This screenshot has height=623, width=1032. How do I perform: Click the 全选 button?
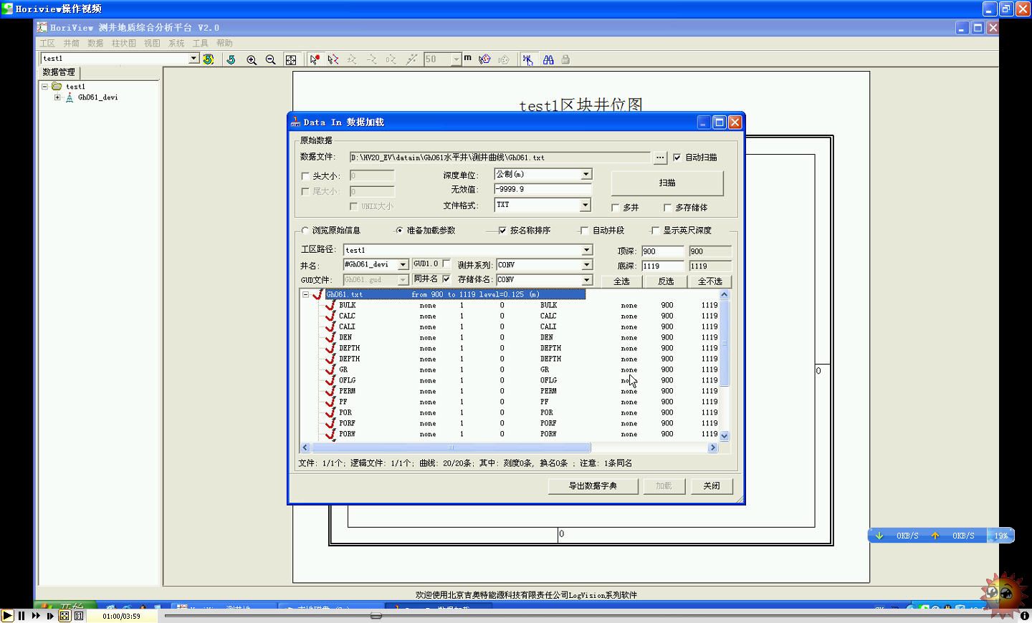pyautogui.click(x=621, y=281)
